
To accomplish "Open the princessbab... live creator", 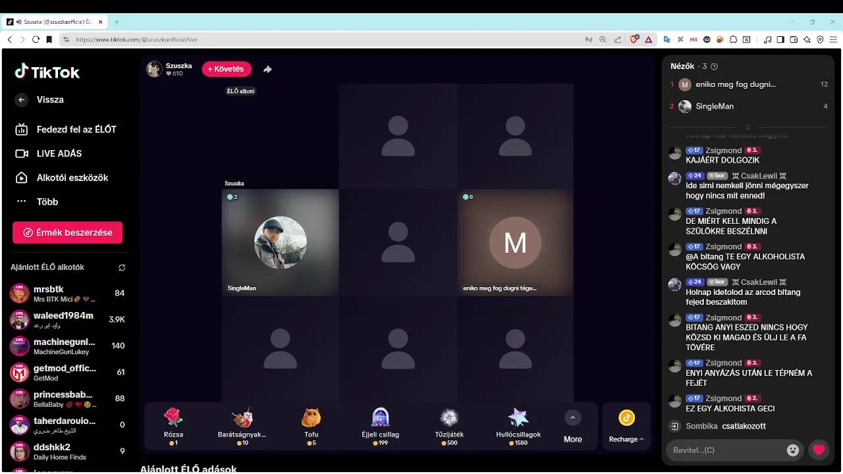I will [68, 399].
